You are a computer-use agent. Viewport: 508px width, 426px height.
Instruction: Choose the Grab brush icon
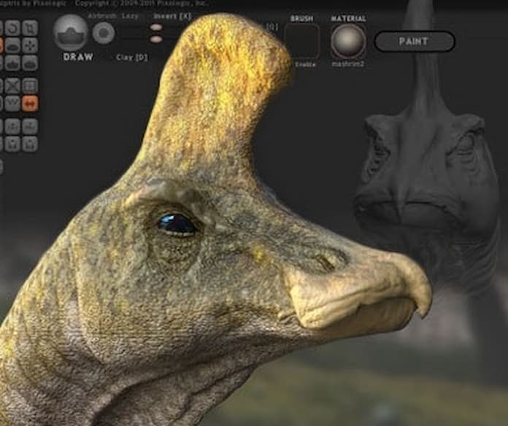tap(30, 46)
